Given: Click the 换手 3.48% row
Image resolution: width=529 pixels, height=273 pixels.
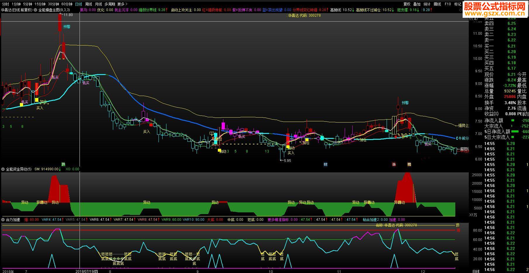Looking at the screenshot, I should tap(500, 103).
